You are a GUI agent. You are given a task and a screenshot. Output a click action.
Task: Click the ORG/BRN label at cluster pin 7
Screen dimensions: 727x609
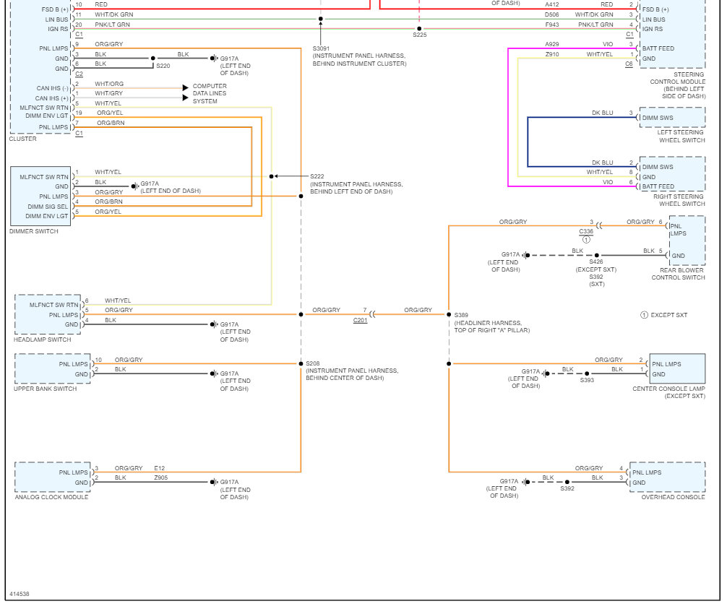tap(111, 124)
